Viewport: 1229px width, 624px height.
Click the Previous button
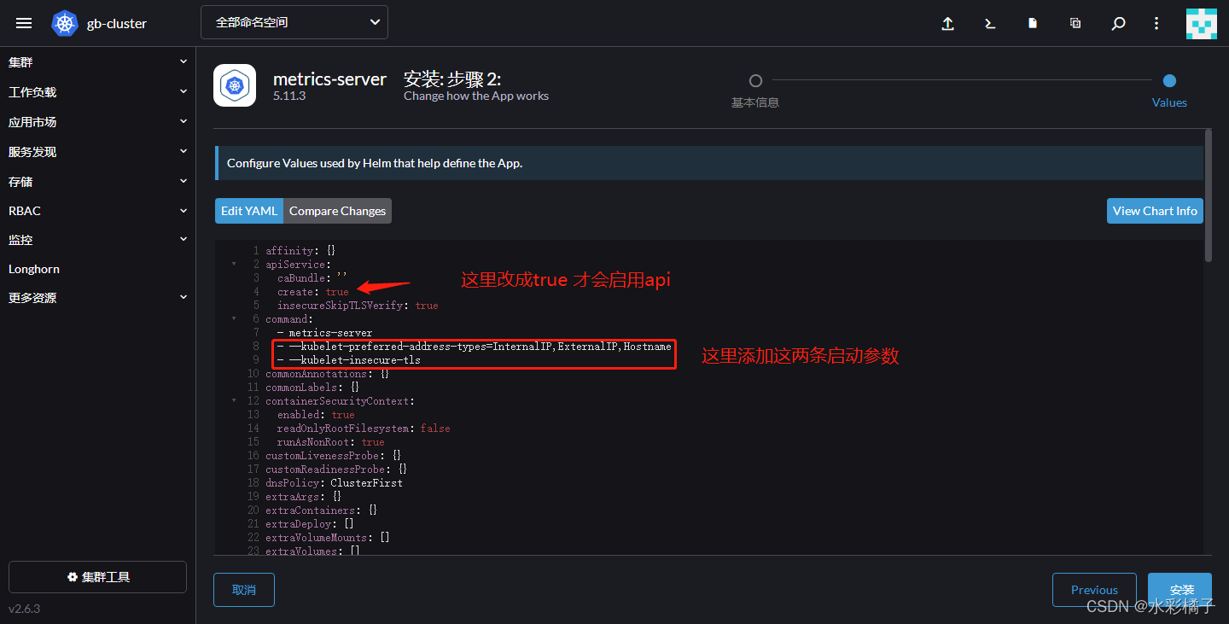[1094, 590]
